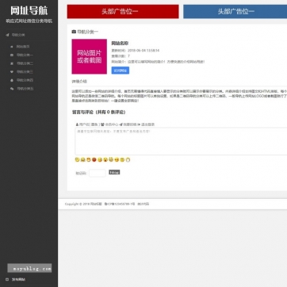
Task: Open the pink 网站图片或者截图 thumbnail
Action: pos(90,56)
